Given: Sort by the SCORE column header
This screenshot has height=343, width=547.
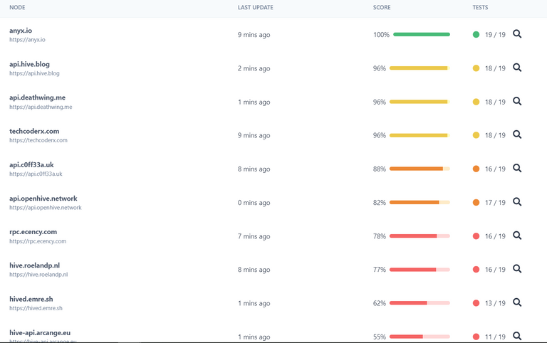Looking at the screenshot, I should click(x=382, y=7).
